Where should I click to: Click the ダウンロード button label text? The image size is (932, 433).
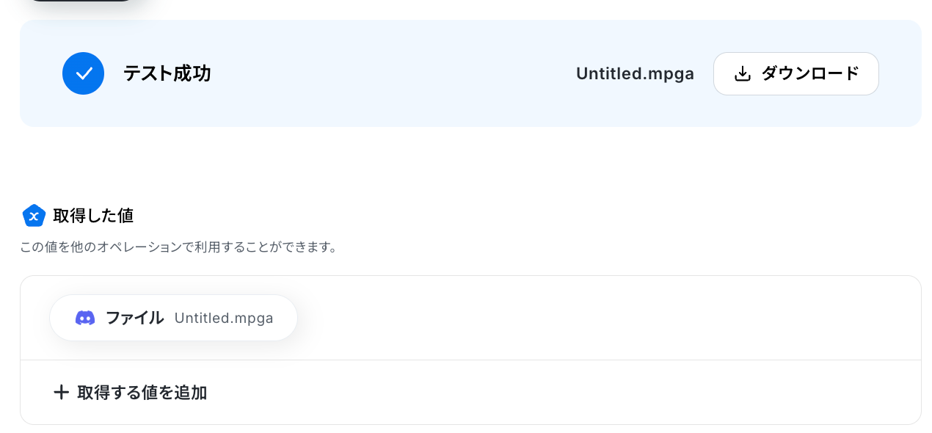tap(810, 73)
